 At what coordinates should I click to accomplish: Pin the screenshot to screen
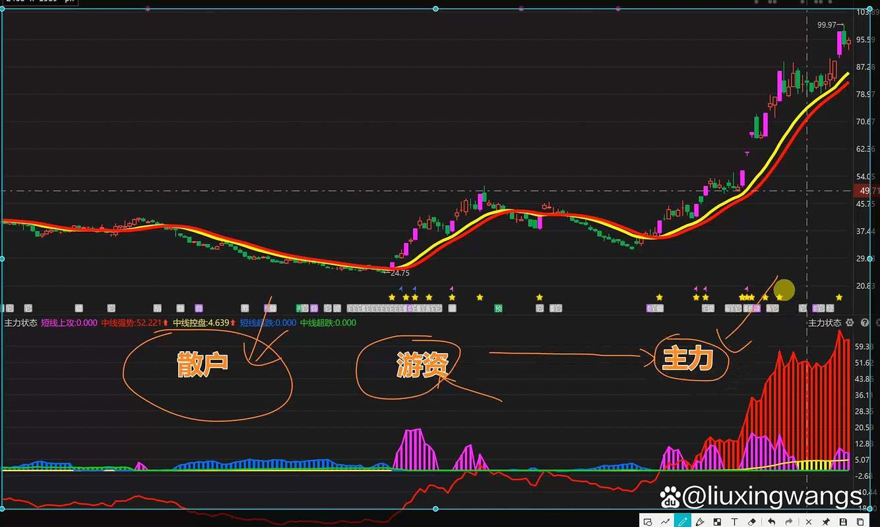click(825, 522)
